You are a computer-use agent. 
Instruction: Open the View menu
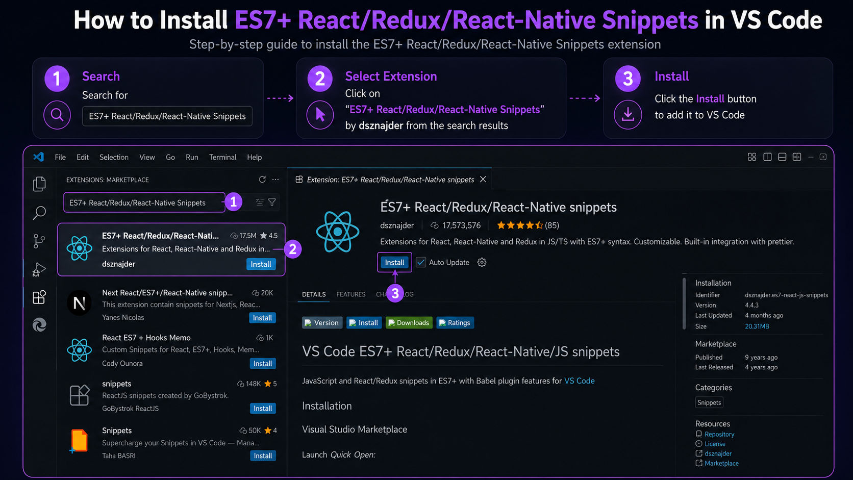point(147,157)
